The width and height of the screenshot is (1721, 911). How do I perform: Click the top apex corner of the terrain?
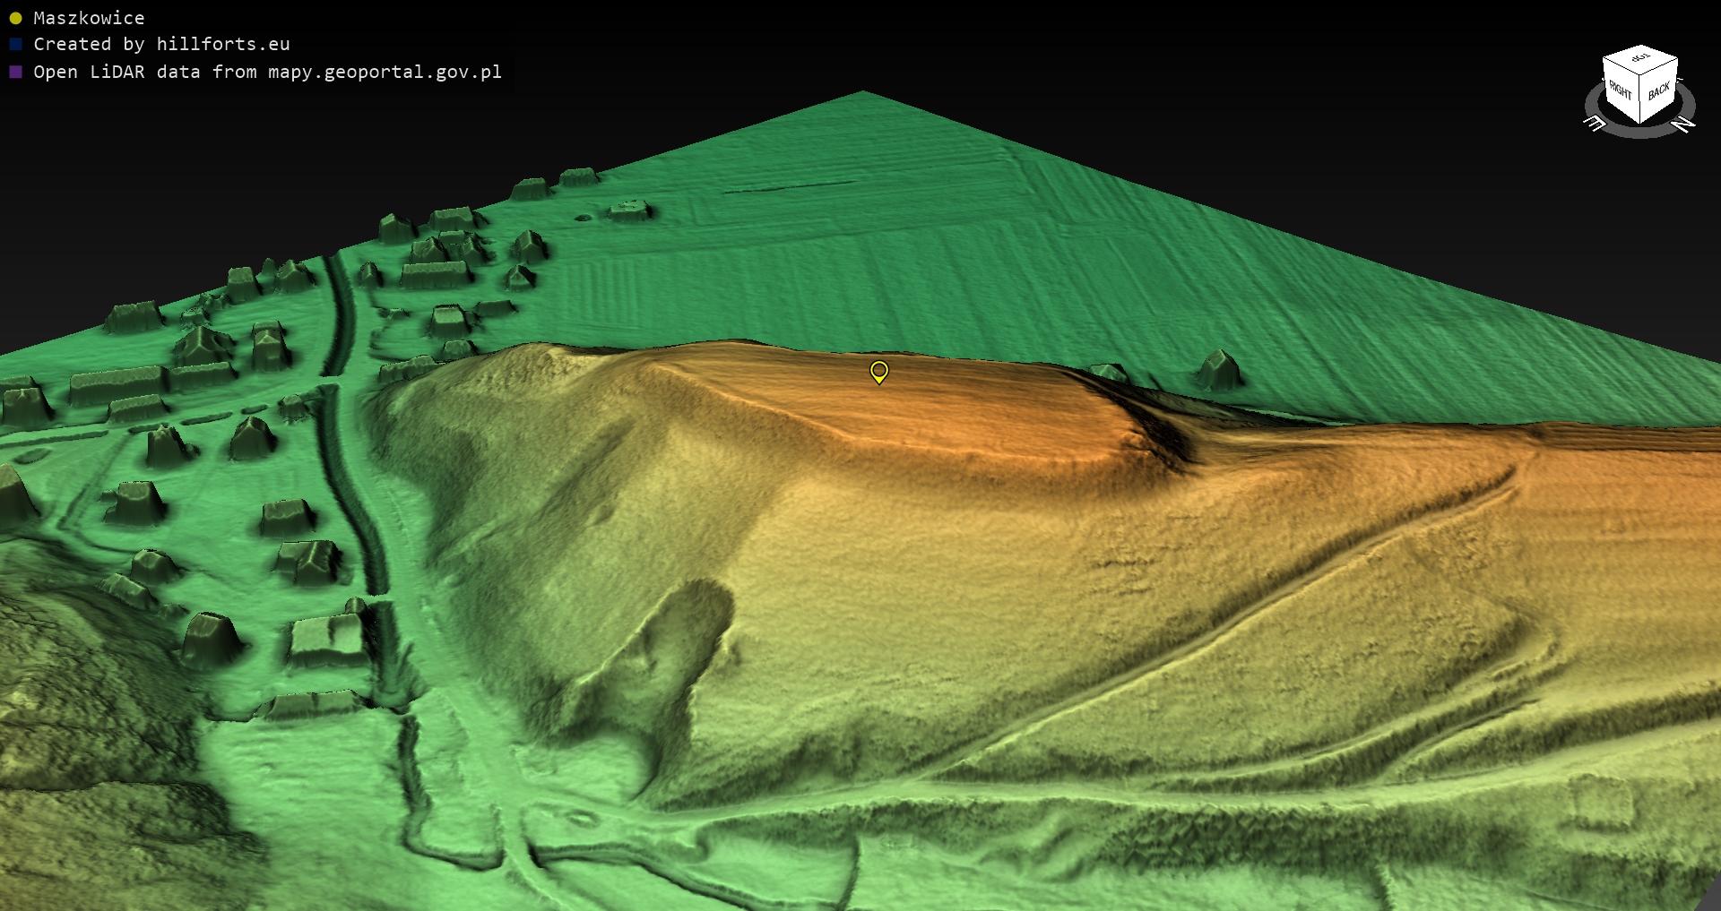click(x=862, y=93)
